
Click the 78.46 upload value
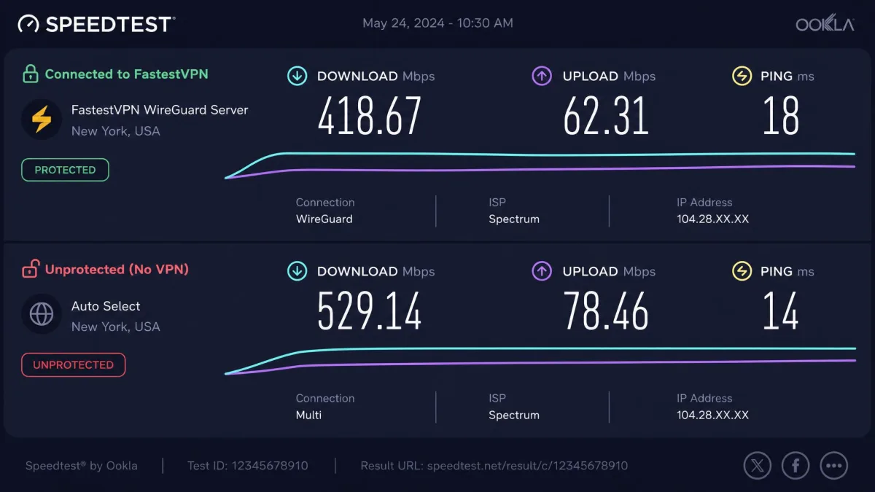pos(606,312)
